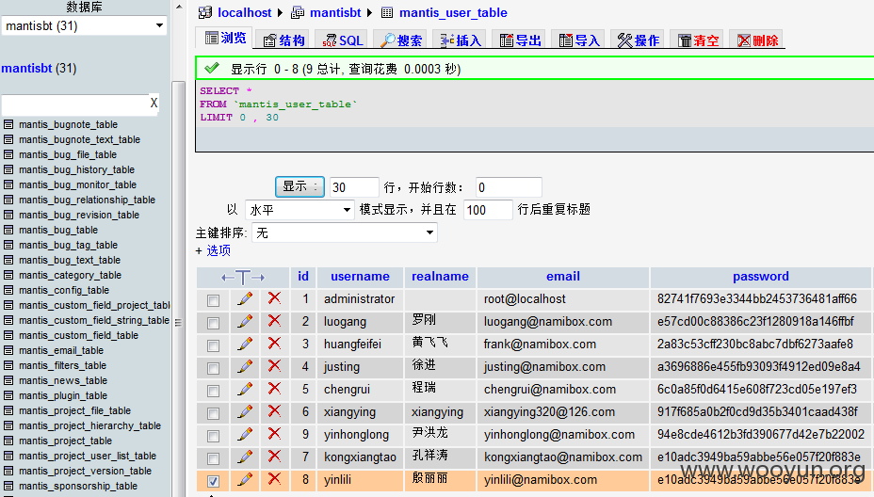Click the server icon next to localhost

(205, 12)
